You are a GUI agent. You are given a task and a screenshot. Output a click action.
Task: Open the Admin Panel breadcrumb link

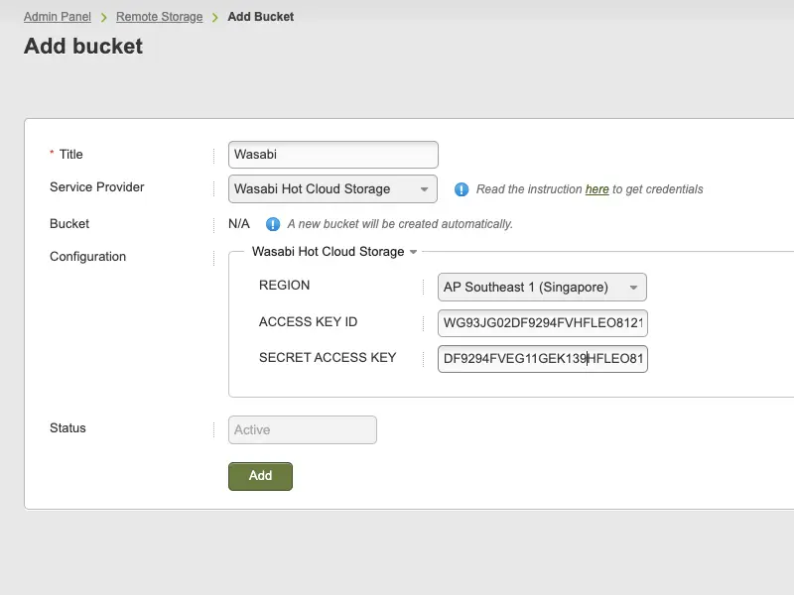click(58, 17)
